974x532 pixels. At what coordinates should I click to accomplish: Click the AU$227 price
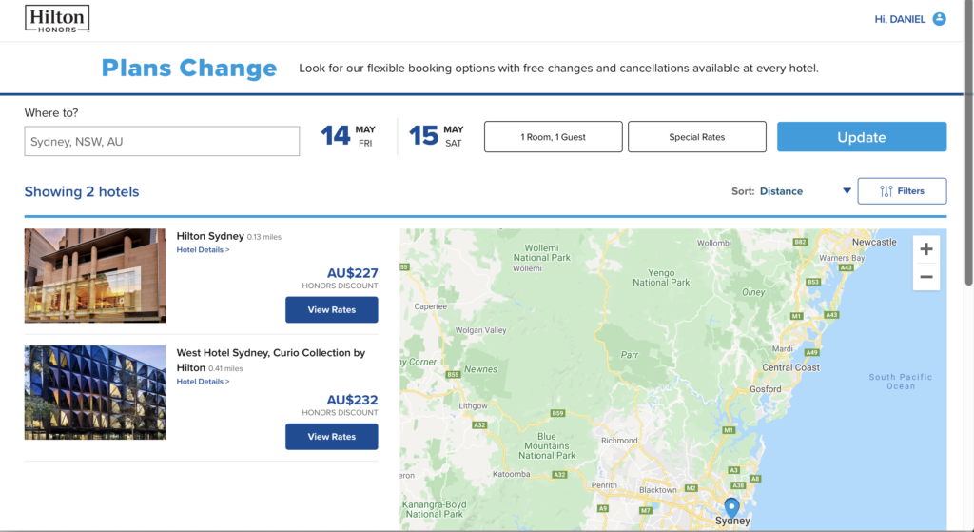coord(352,273)
